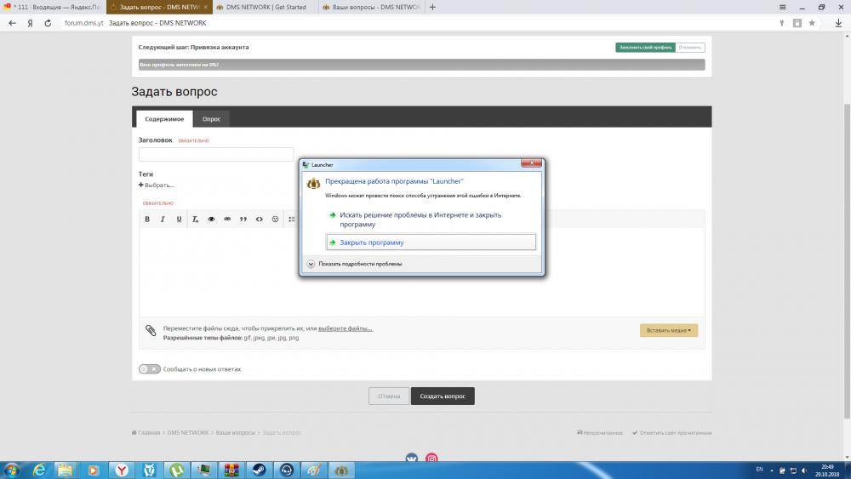Toggle the "Сообщать о новых ответах" switch
Image resolution: width=851 pixels, height=479 pixels.
(x=149, y=369)
